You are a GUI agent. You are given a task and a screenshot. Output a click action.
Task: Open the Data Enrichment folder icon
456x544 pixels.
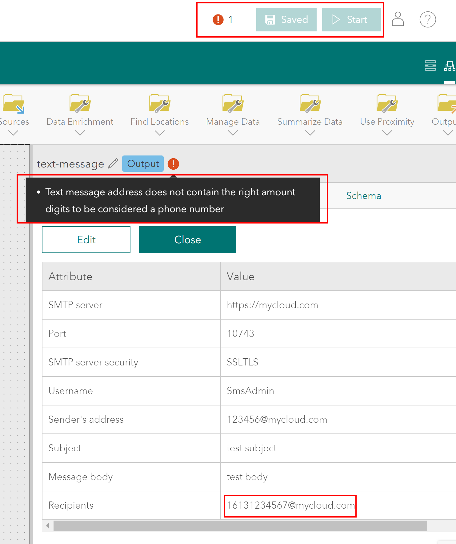click(x=80, y=103)
